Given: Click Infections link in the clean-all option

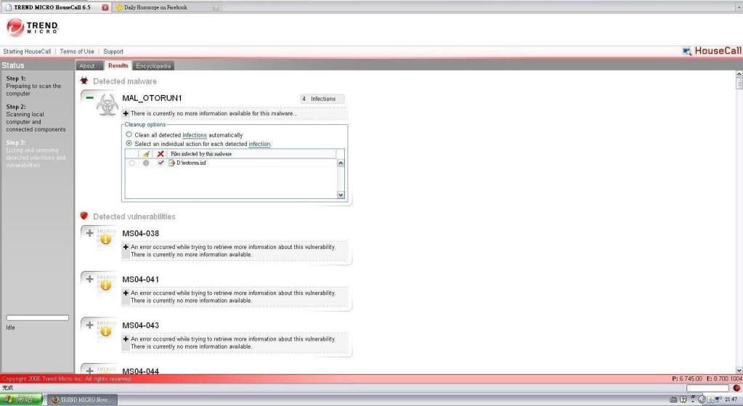Looking at the screenshot, I should [x=194, y=135].
